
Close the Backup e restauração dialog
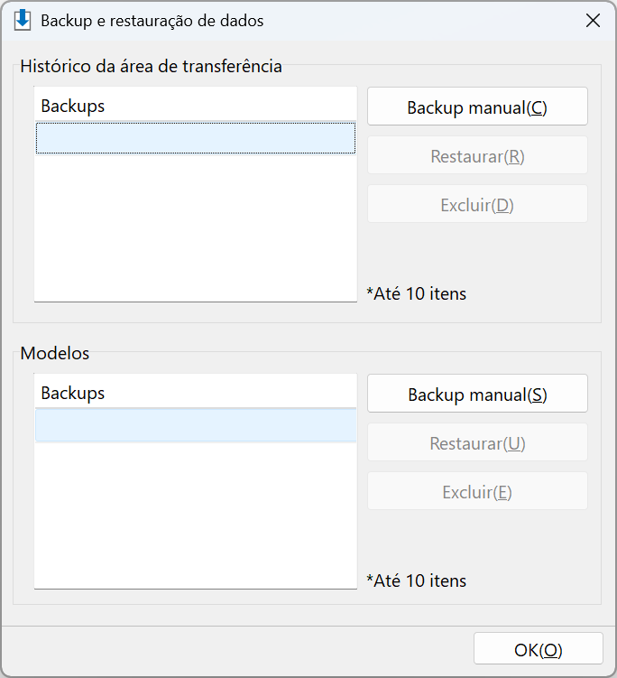tap(593, 21)
